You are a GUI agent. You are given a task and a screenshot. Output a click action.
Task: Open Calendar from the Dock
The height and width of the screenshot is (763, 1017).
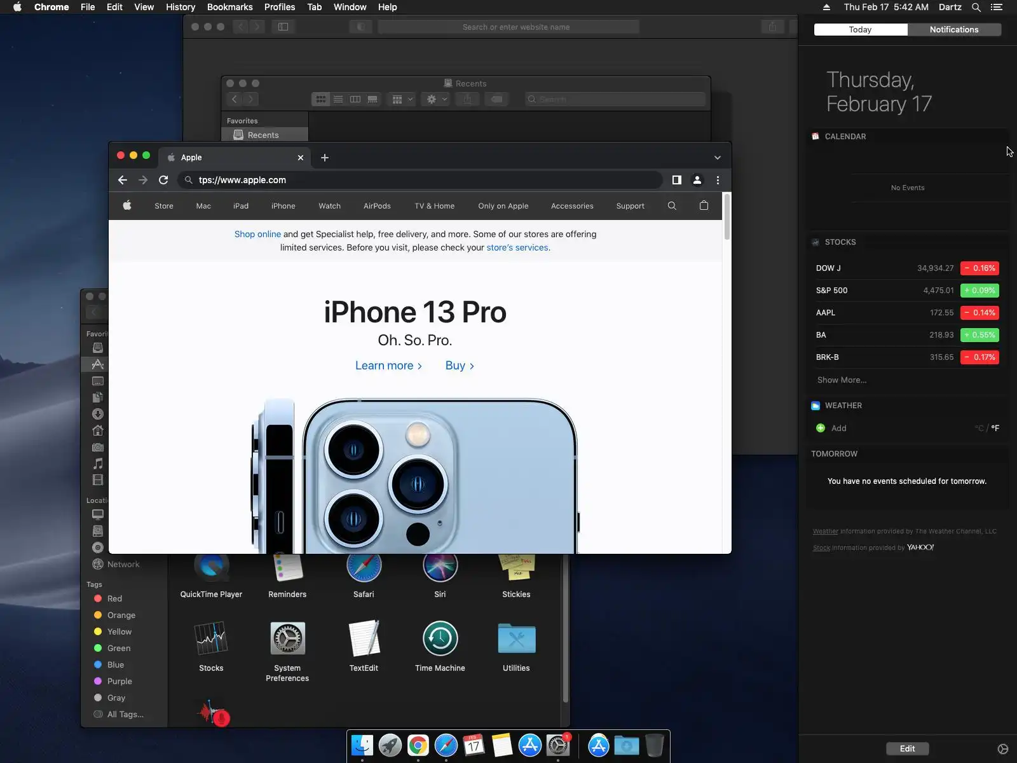474,745
